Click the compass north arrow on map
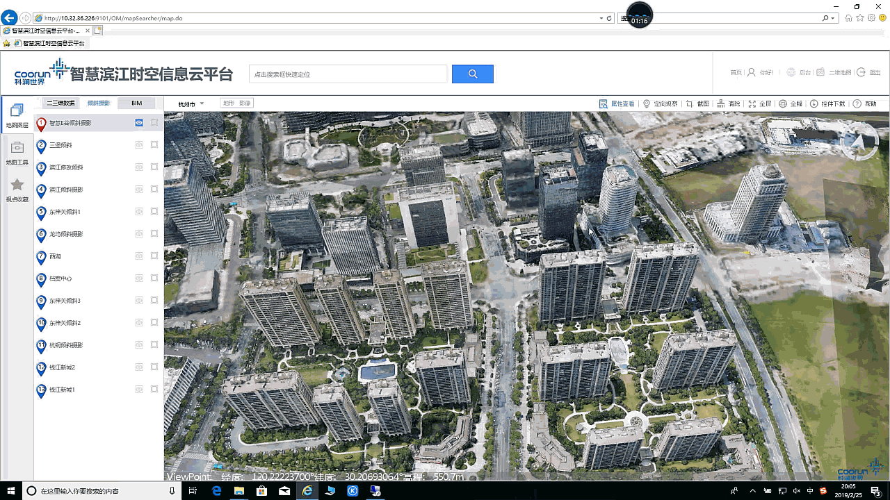 (x=859, y=142)
